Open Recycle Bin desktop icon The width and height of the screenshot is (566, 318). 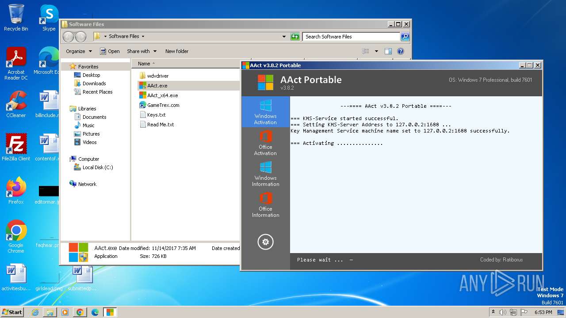click(x=16, y=18)
